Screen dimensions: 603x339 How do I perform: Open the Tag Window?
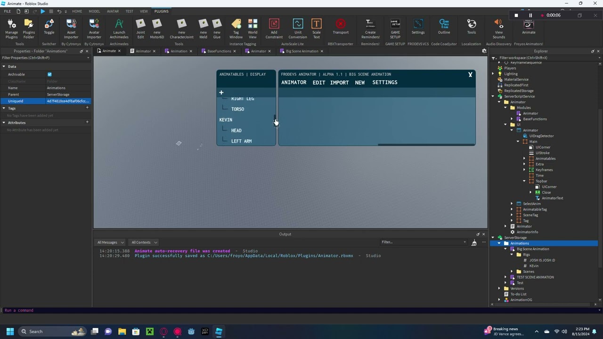[x=236, y=29]
